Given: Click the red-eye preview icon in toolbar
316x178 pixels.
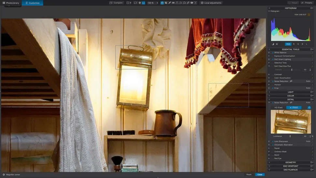Looking at the screenshot, I should tap(192, 3).
